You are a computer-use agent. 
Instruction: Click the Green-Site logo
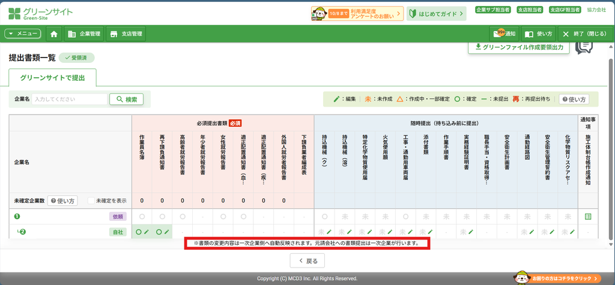point(40,13)
